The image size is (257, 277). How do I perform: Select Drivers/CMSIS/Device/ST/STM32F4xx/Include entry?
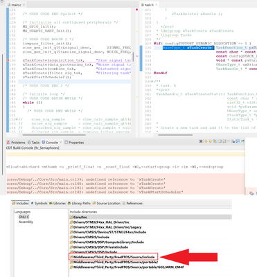[108, 232]
